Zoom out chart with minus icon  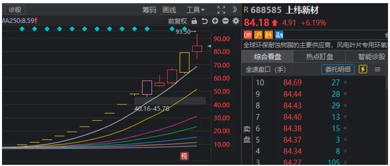(x=225, y=21)
